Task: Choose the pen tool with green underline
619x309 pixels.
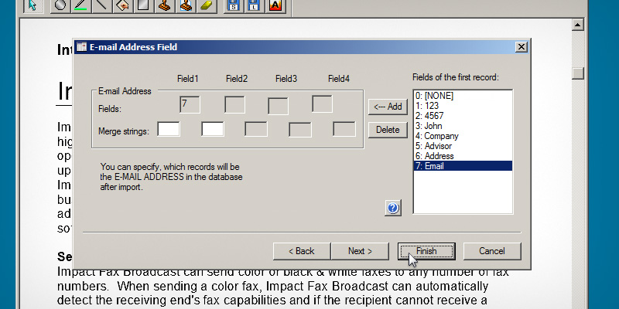Action: (80, 6)
